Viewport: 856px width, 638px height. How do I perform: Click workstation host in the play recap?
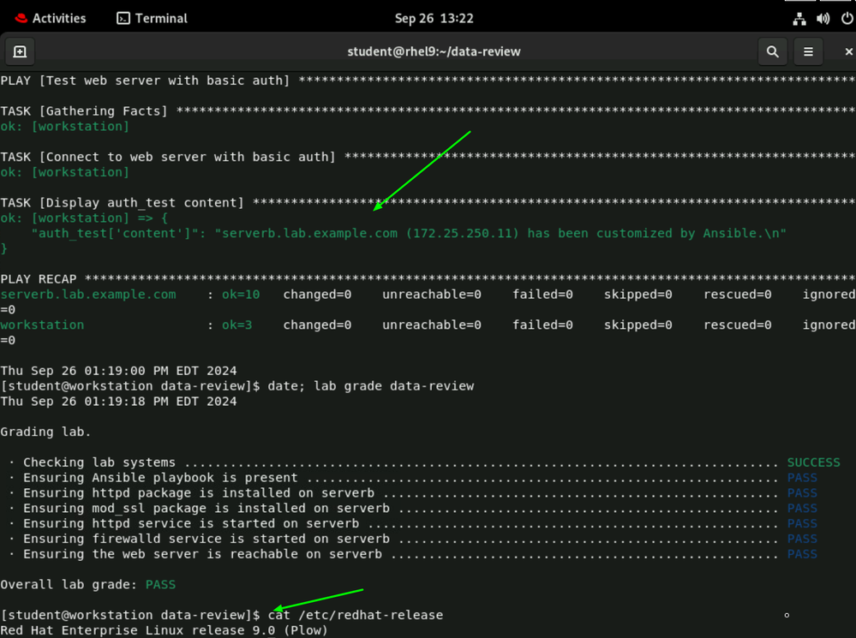42,325
